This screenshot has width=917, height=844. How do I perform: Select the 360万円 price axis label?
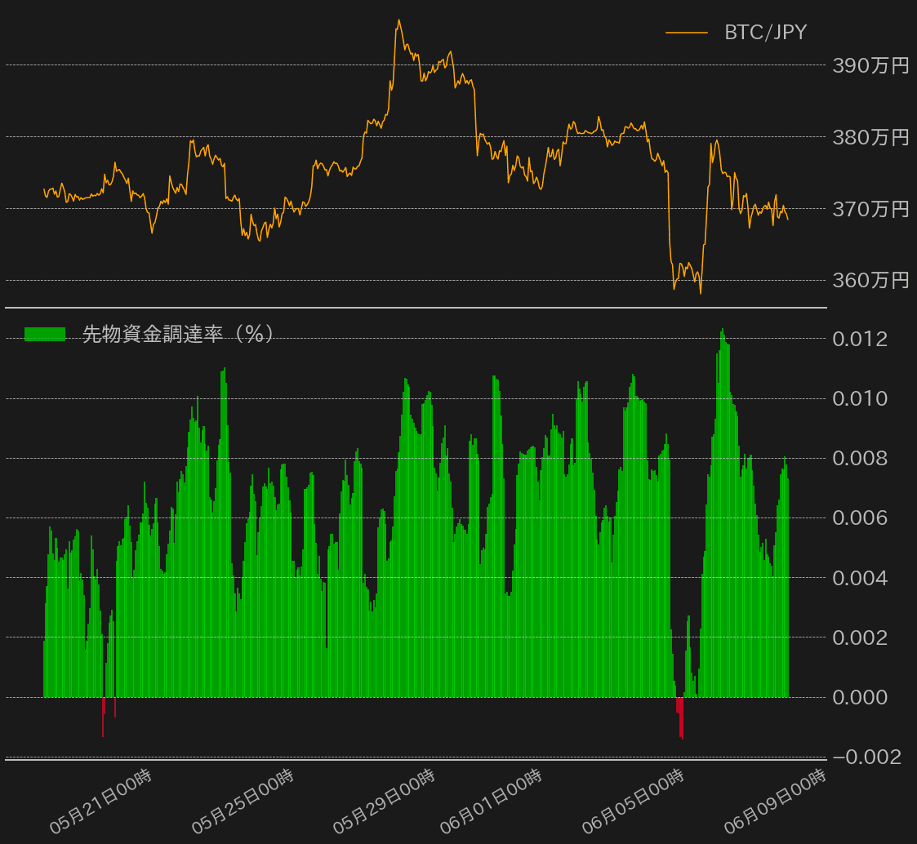click(x=870, y=281)
